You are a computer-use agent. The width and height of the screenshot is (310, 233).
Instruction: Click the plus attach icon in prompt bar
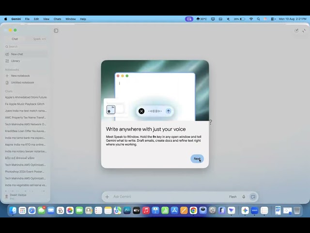[107, 197]
